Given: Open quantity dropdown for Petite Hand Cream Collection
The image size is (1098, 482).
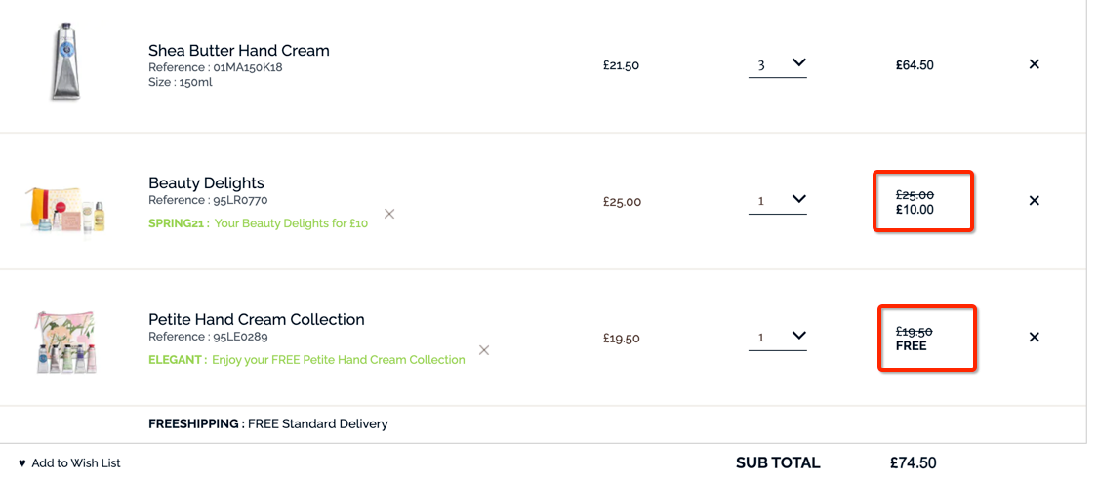Looking at the screenshot, I should coord(777,338).
